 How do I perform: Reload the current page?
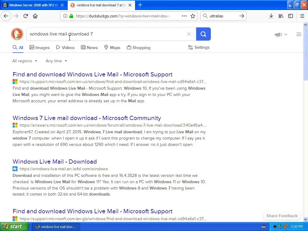point(26,16)
